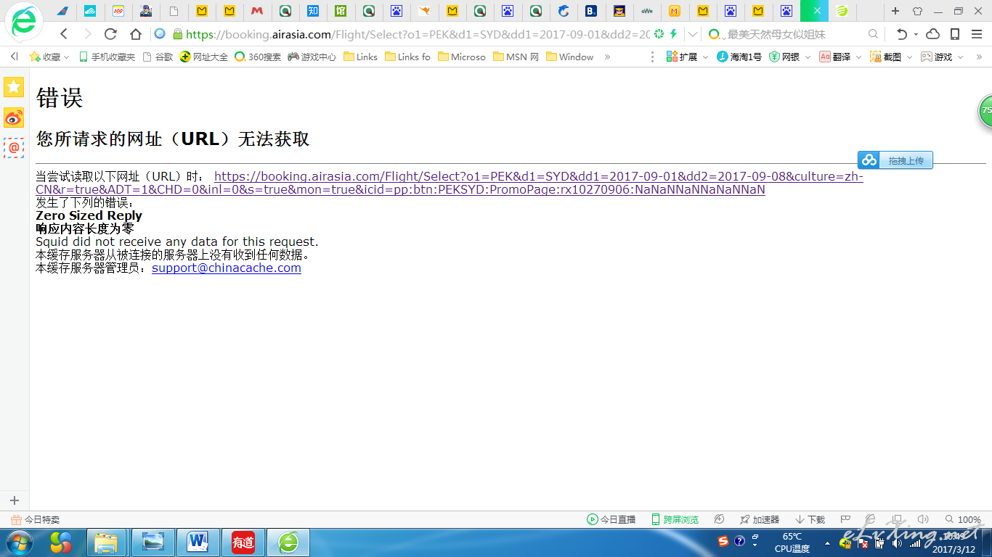Viewport: 992px width, 557px height.
Task: Open the 手机收藏夹 bookmark
Action: tap(107, 57)
